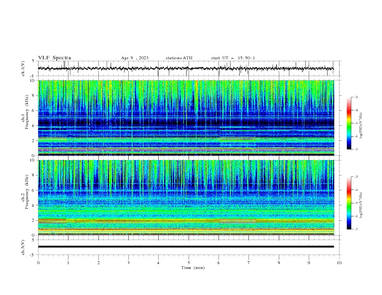Click the ch.2 spectrogram panel
The height and width of the screenshot is (295, 382).
click(186, 198)
